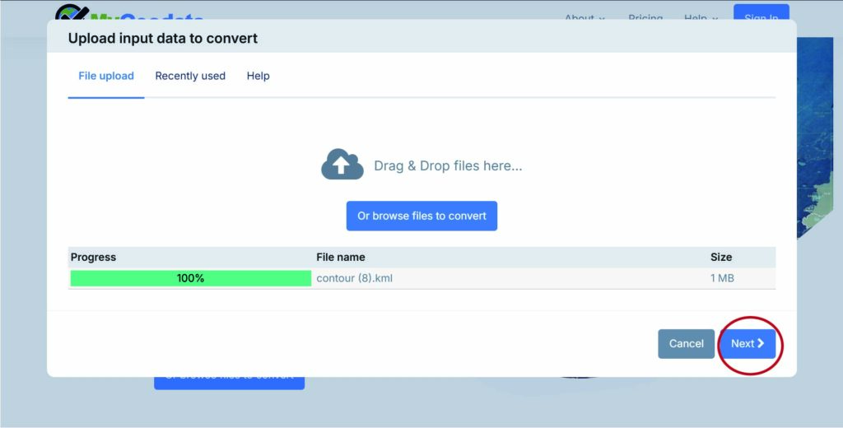
Task: Click the arrow chevron on the Next button
Action: point(761,343)
